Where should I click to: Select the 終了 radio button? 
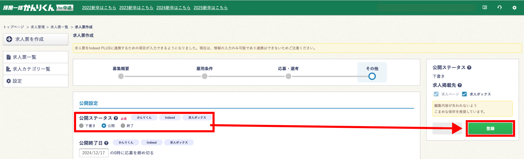123,126
